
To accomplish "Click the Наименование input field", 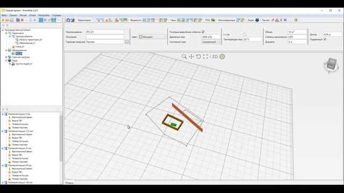I will tap(105, 32).
